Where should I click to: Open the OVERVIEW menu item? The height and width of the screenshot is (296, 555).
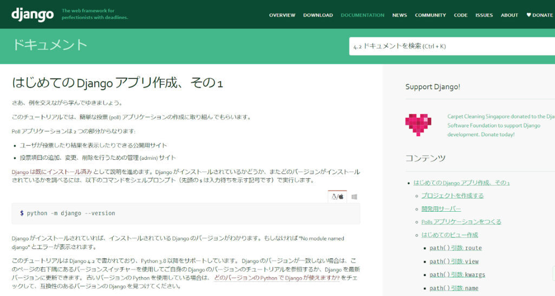pos(282,15)
